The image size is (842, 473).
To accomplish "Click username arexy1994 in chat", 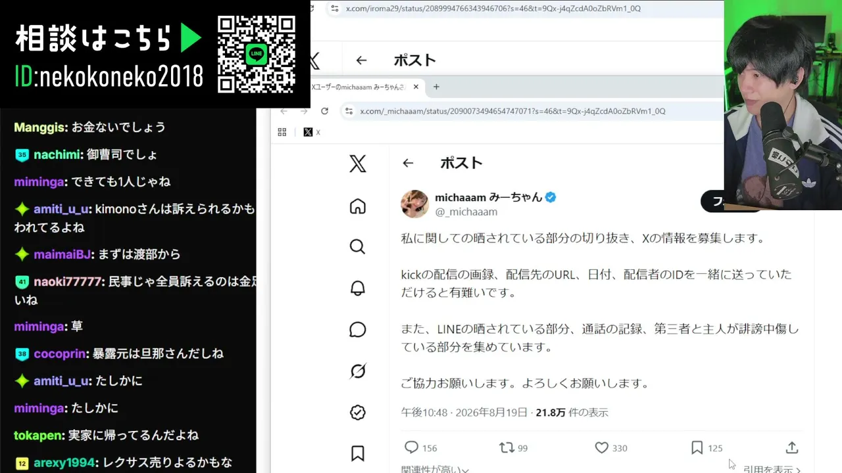I will click(64, 463).
